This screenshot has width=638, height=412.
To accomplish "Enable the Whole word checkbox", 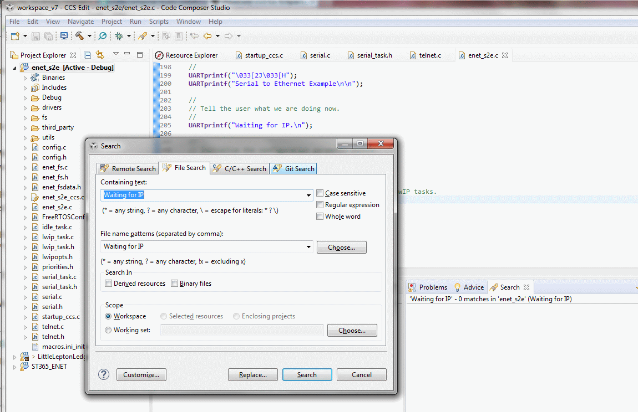I will (320, 217).
